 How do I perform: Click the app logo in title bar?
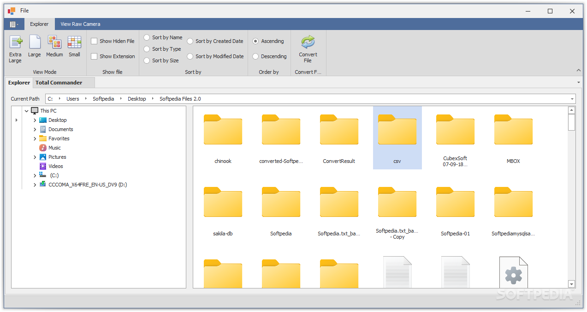coord(12,11)
